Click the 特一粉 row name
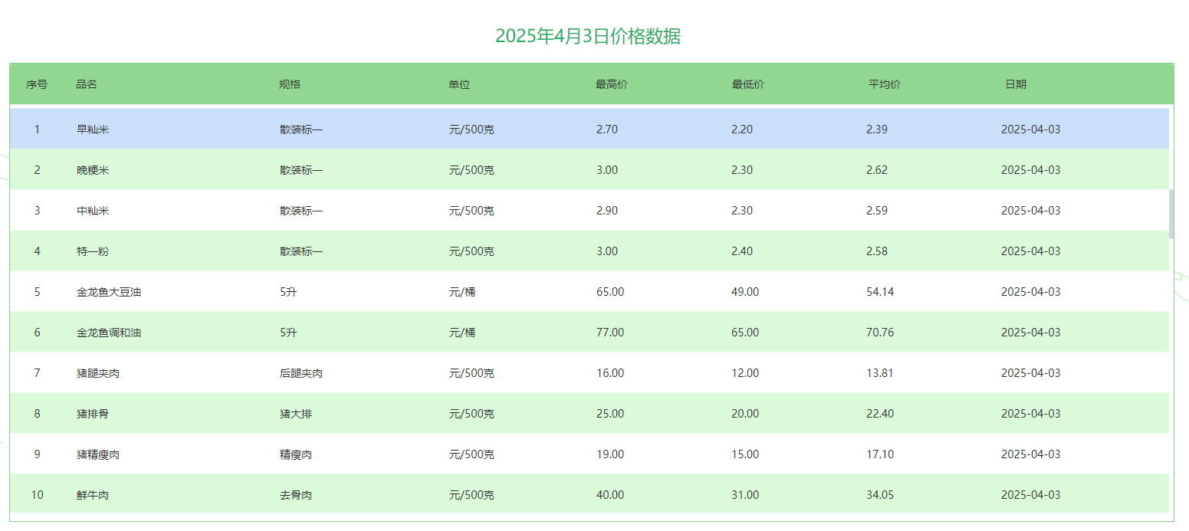The height and width of the screenshot is (531, 1189). point(93,251)
